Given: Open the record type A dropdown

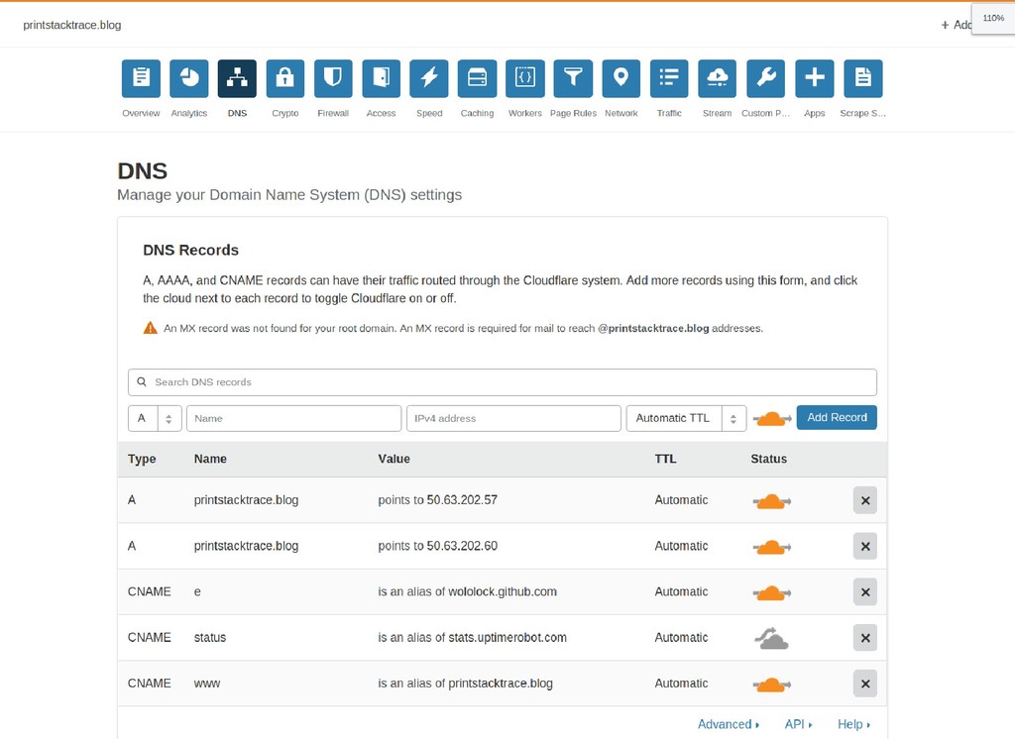Looking at the screenshot, I should 155,418.
